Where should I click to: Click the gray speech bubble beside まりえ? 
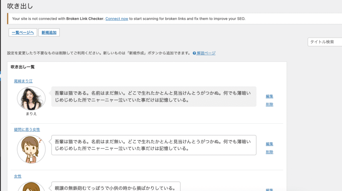click(x=154, y=97)
